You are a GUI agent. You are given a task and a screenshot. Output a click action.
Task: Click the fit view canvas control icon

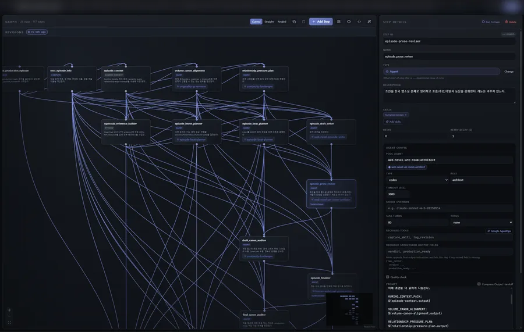(x=9, y=322)
